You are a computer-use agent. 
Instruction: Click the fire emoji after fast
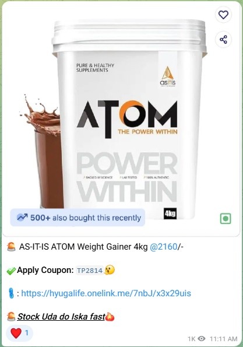tap(110, 317)
